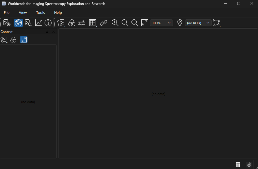The height and width of the screenshot is (169, 258).
Task: Open the View menu
Action: (23, 13)
